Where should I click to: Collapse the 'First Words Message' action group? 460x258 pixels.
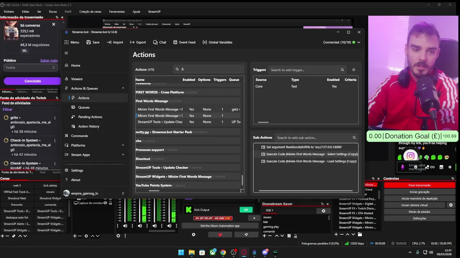(188, 101)
